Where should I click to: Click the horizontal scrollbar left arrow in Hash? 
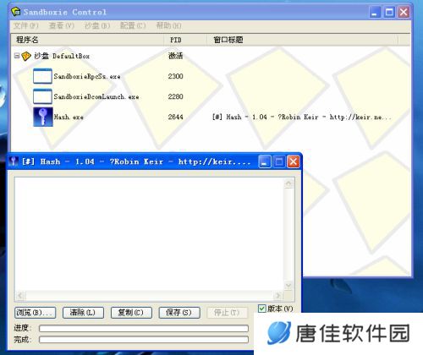tap(20, 296)
